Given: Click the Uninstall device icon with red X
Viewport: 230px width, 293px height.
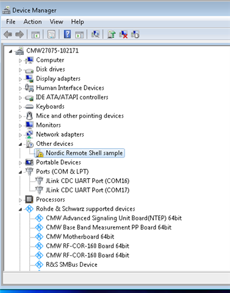Looking at the screenshot, I should (123, 34).
